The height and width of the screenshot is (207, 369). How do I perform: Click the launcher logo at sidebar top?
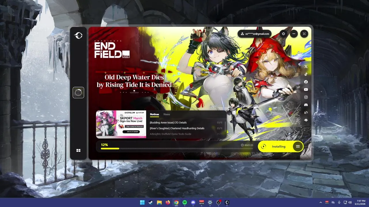coord(78,35)
